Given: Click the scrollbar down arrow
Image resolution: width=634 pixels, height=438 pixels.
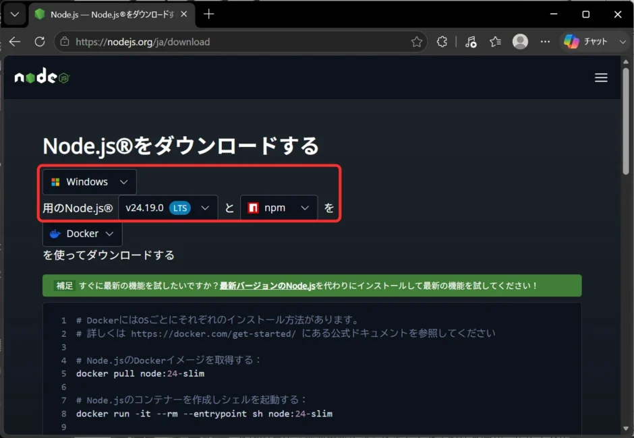Looking at the screenshot, I should point(625,429).
